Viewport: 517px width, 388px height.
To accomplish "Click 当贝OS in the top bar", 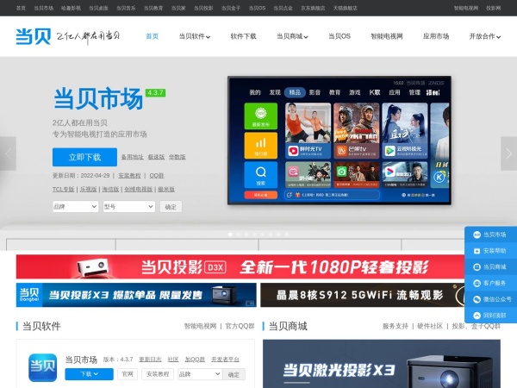I will click(x=257, y=8).
